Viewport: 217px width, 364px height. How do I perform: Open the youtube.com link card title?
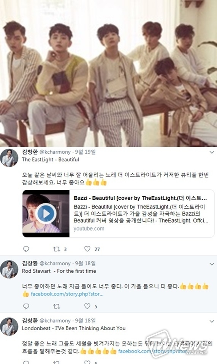coord(140,198)
